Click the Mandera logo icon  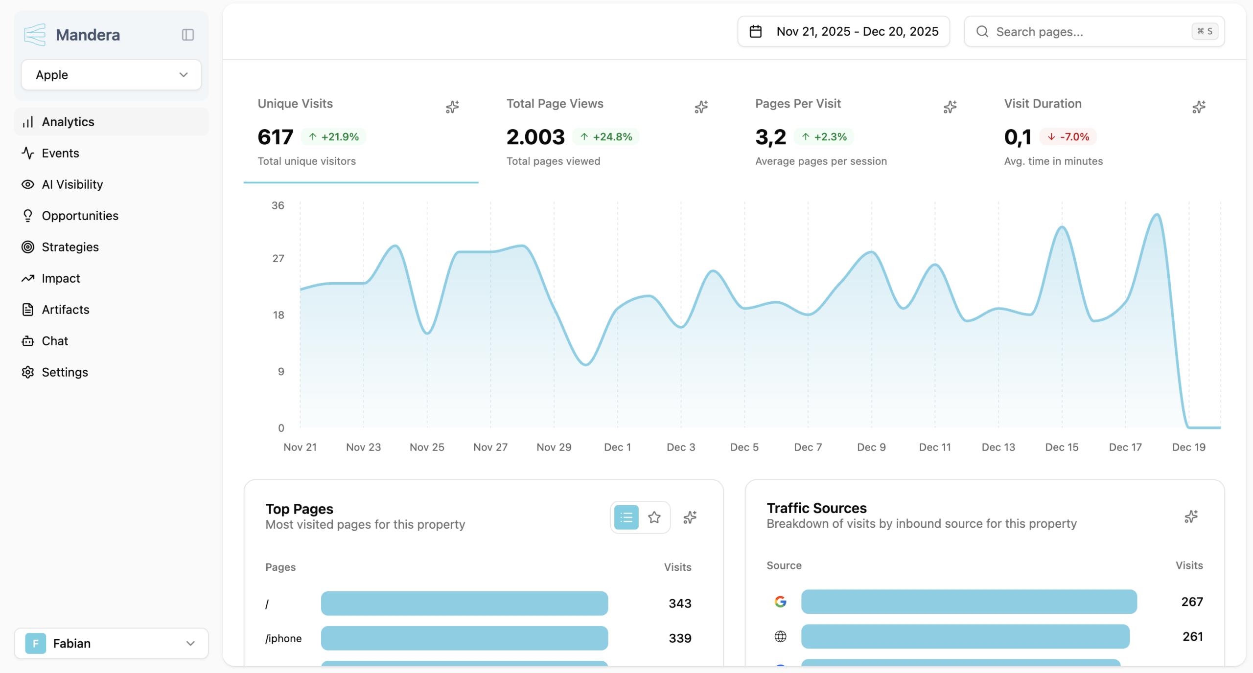click(35, 35)
